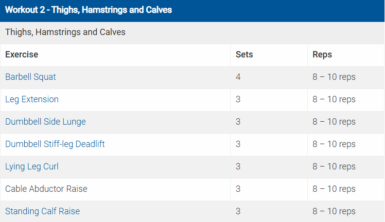Click the Dumbbell Stiff-leg Deadlift sets value
The image size is (385, 222).
pyautogui.click(x=238, y=144)
